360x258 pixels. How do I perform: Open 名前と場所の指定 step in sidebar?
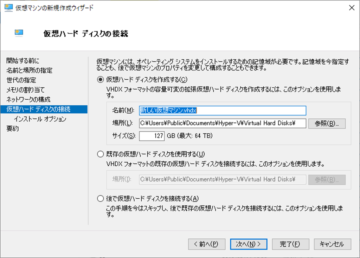(29, 71)
